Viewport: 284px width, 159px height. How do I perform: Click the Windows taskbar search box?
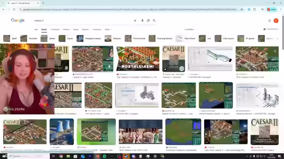click(28, 156)
